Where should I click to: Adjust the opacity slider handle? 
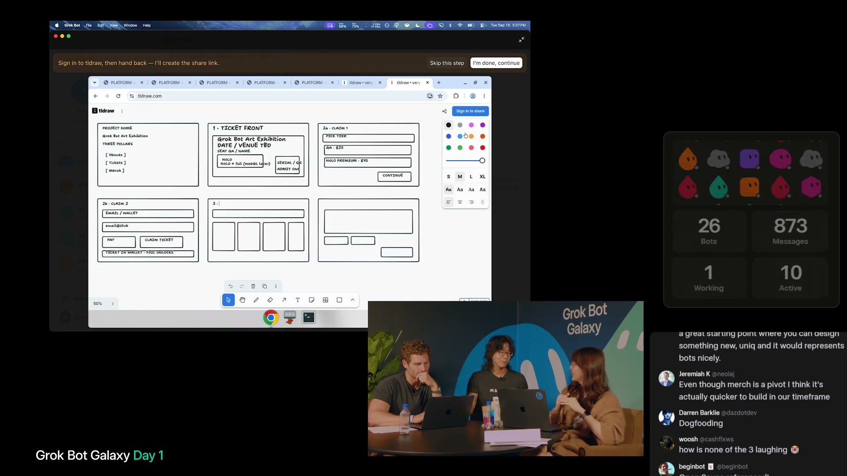pos(482,161)
